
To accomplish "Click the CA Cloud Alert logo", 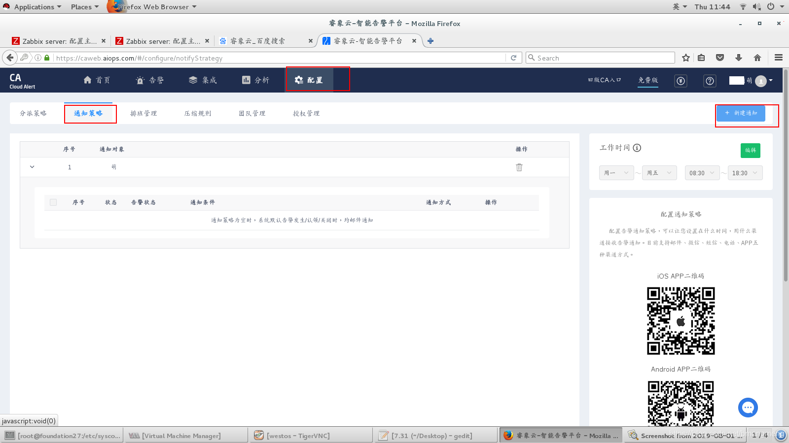I will coord(22,81).
